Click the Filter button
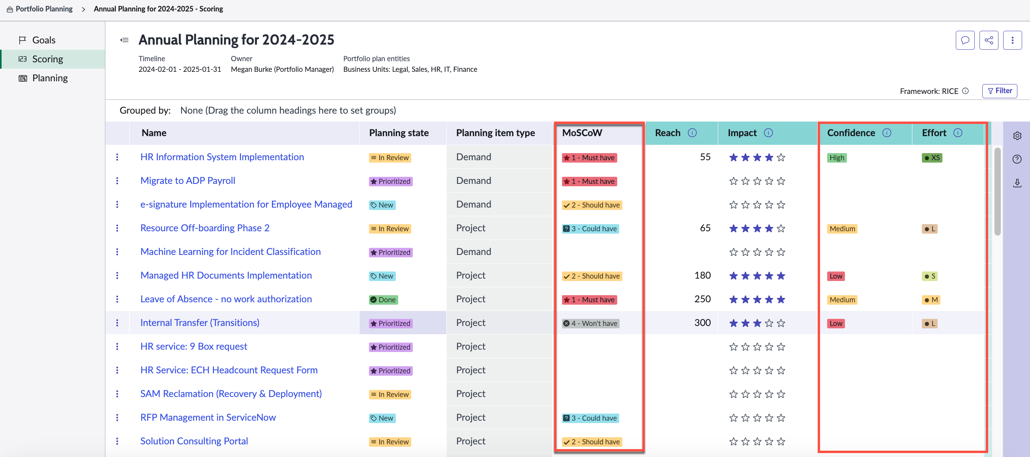 [x=999, y=91]
